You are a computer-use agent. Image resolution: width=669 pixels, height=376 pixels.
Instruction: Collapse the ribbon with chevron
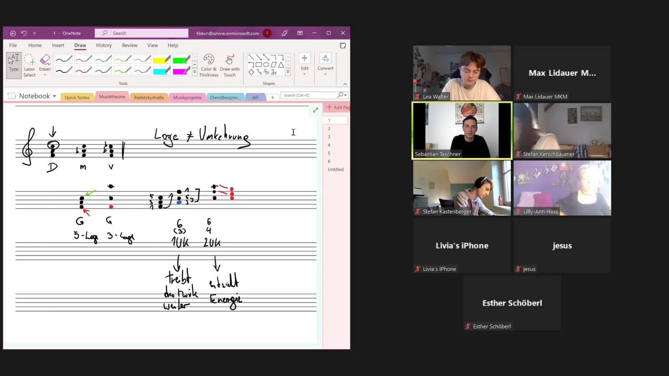coord(345,84)
